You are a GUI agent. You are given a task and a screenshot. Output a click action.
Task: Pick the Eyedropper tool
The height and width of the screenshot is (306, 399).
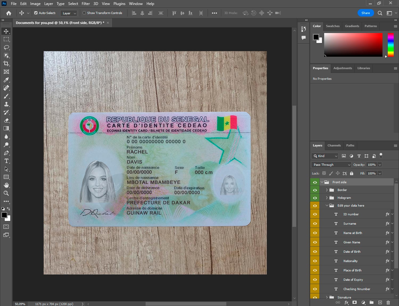(6, 80)
